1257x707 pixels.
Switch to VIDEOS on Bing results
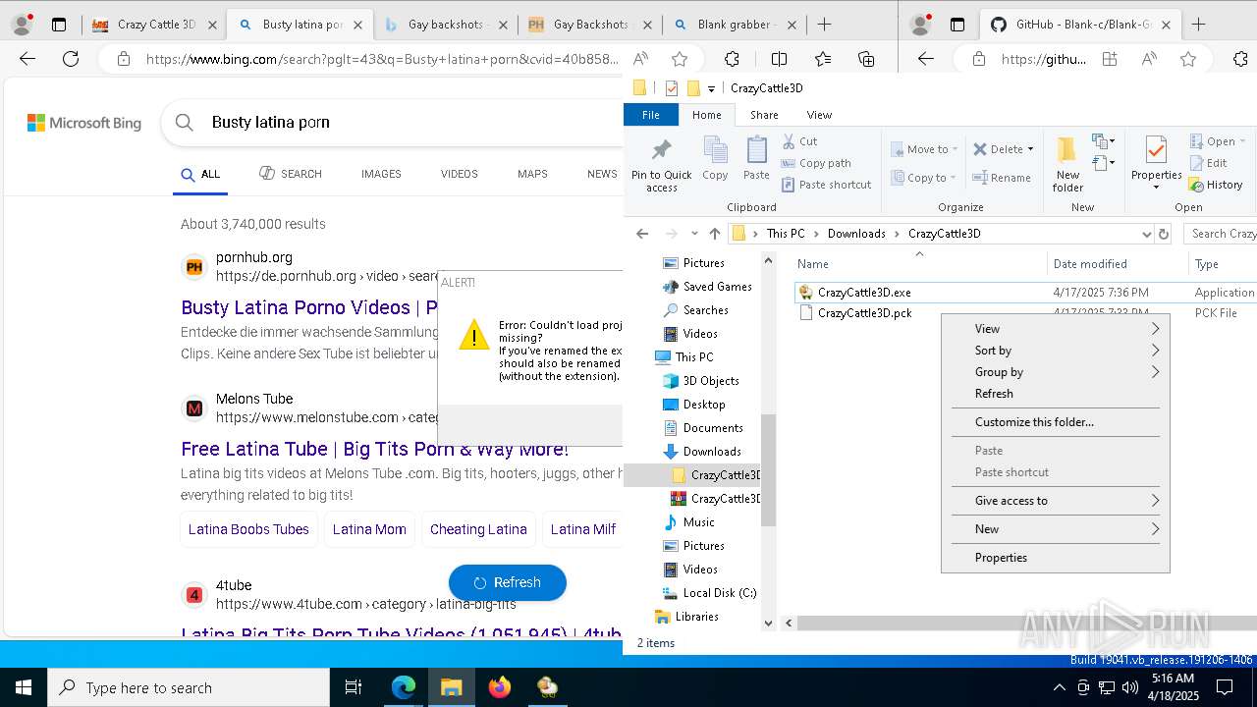pos(459,174)
